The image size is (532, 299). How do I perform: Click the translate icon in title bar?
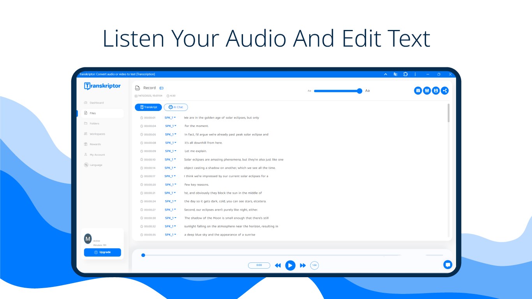[395, 74]
